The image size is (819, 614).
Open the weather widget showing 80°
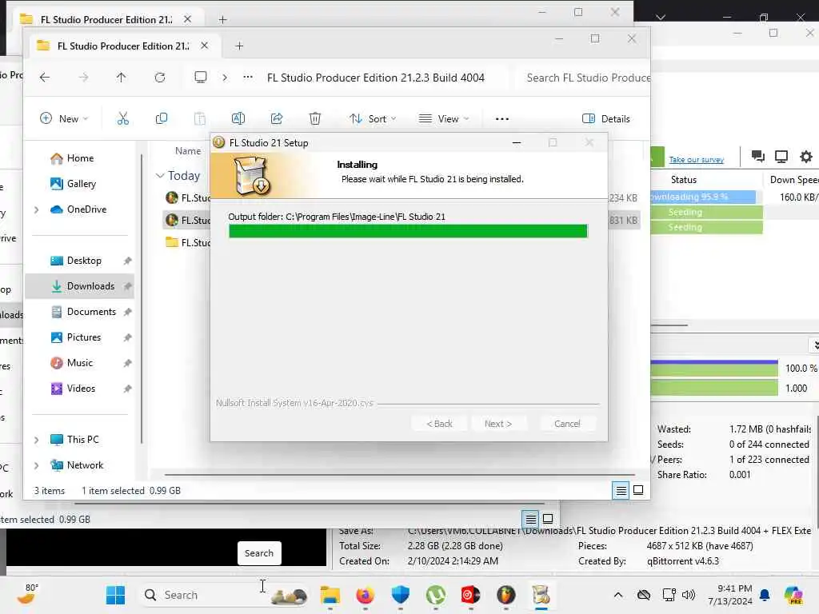(x=27, y=594)
